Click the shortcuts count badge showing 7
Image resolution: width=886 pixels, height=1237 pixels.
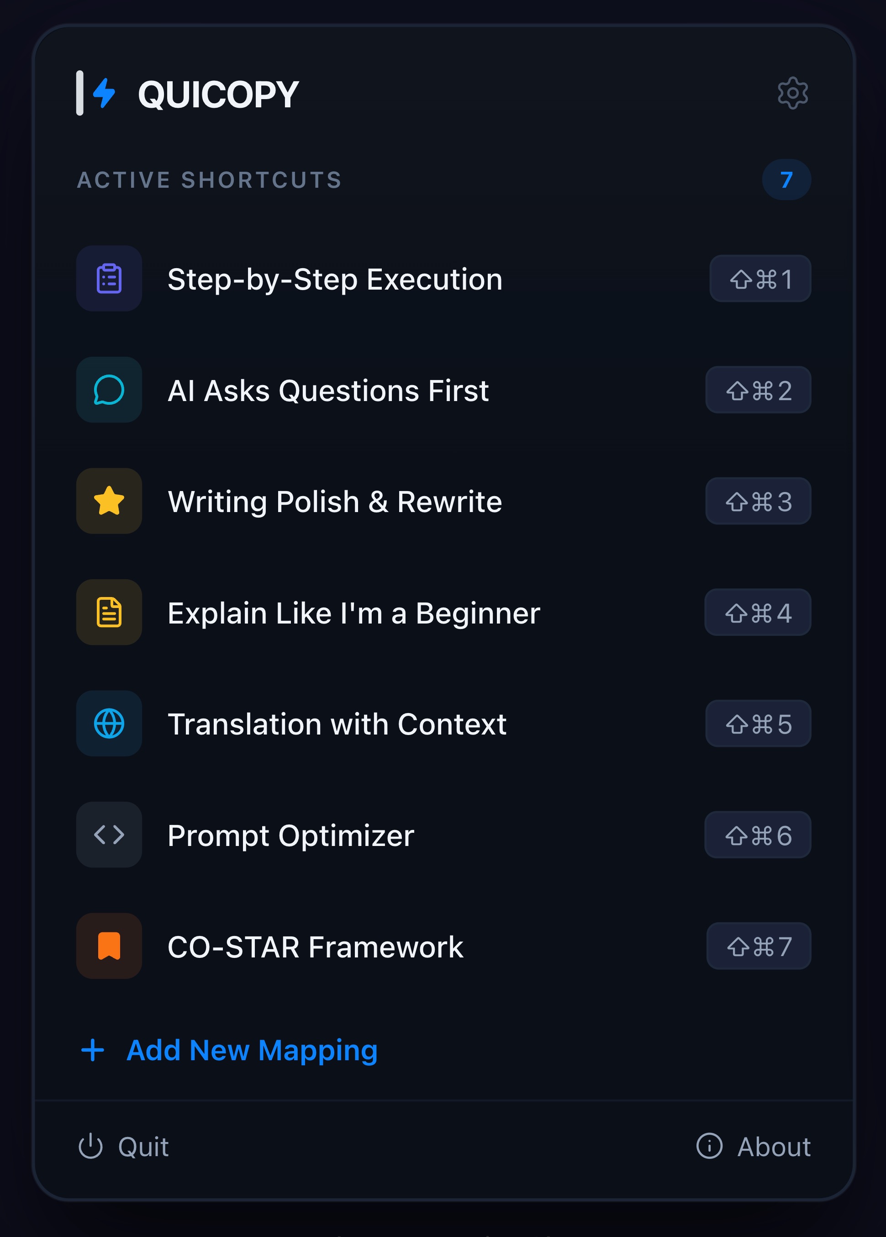786,180
